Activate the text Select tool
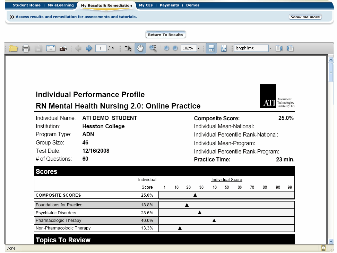The height and width of the screenshot is (253, 337). (128, 48)
